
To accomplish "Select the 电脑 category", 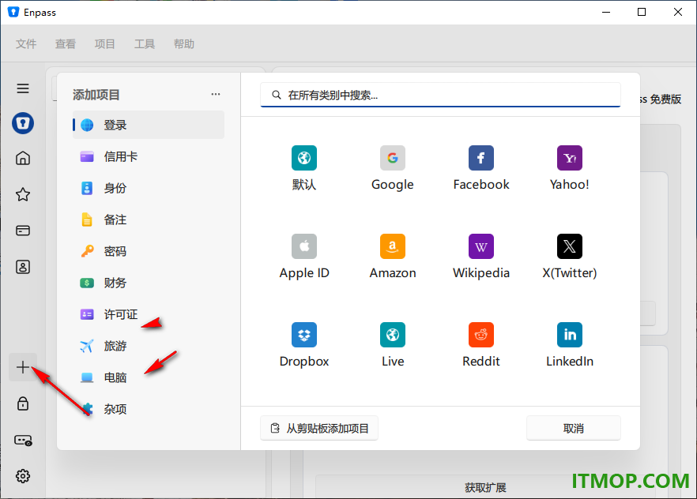I will click(x=149, y=377).
